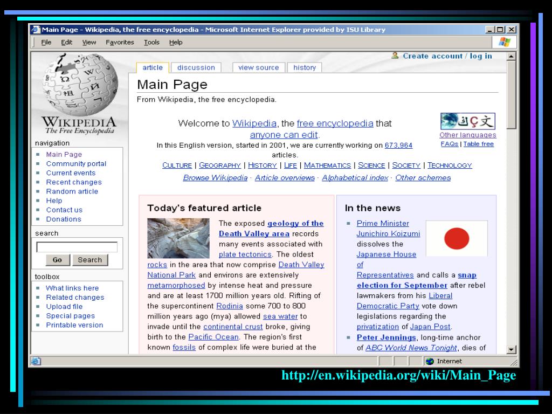
Task: Open the Science category link
Action: click(x=371, y=165)
